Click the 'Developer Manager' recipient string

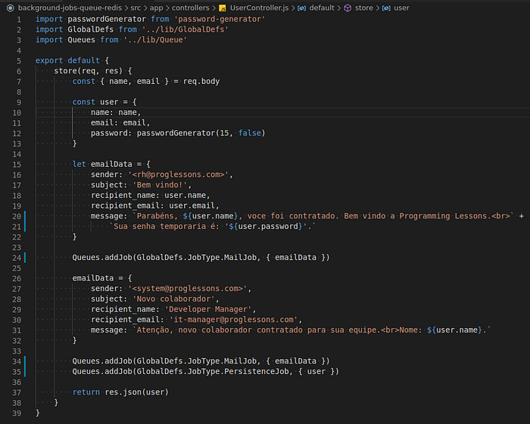coord(208,310)
